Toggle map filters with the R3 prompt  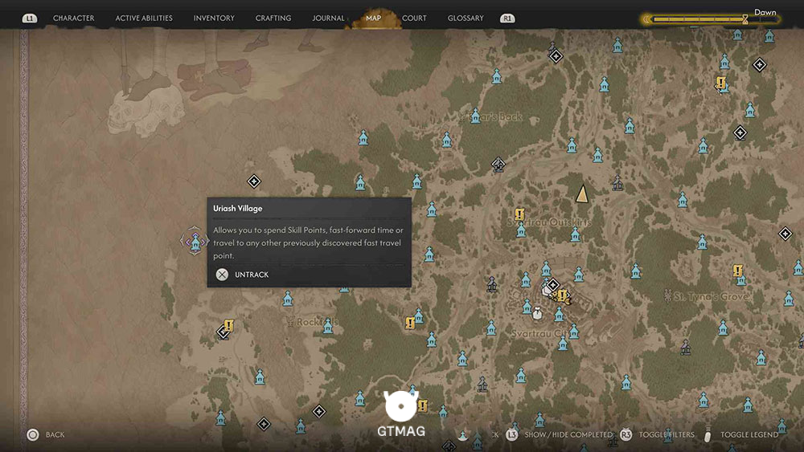(658, 434)
